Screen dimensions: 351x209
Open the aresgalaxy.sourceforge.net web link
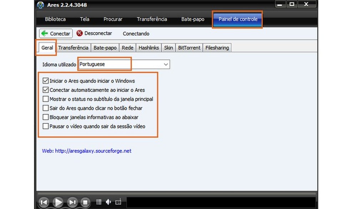coord(93,151)
